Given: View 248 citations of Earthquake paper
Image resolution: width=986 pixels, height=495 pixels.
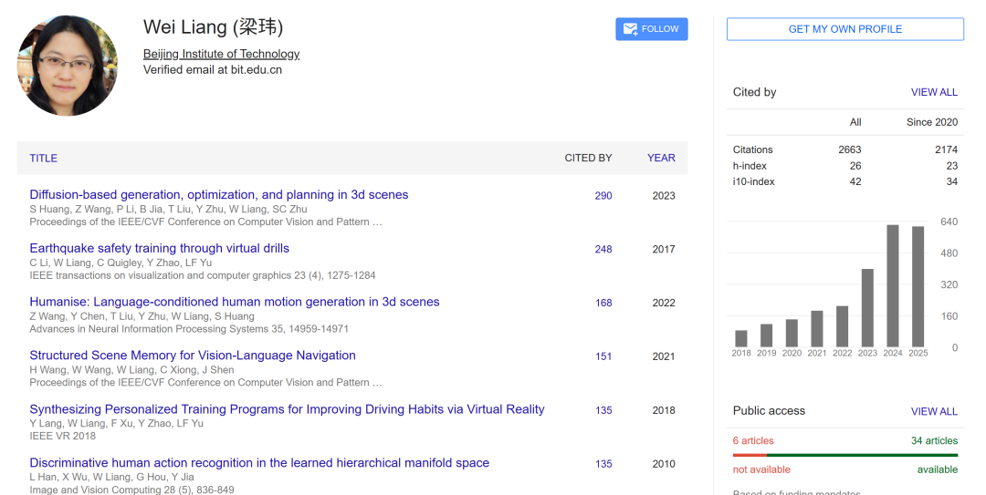Looking at the screenshot, I should (x=603, y=250).
